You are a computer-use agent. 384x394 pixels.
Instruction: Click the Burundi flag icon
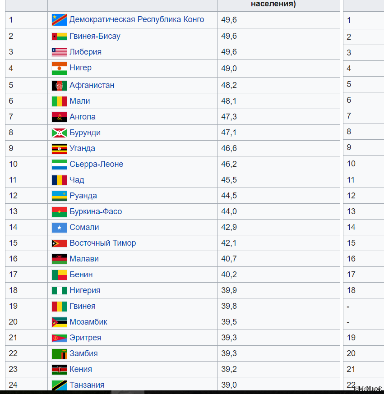tap(59, 133)
